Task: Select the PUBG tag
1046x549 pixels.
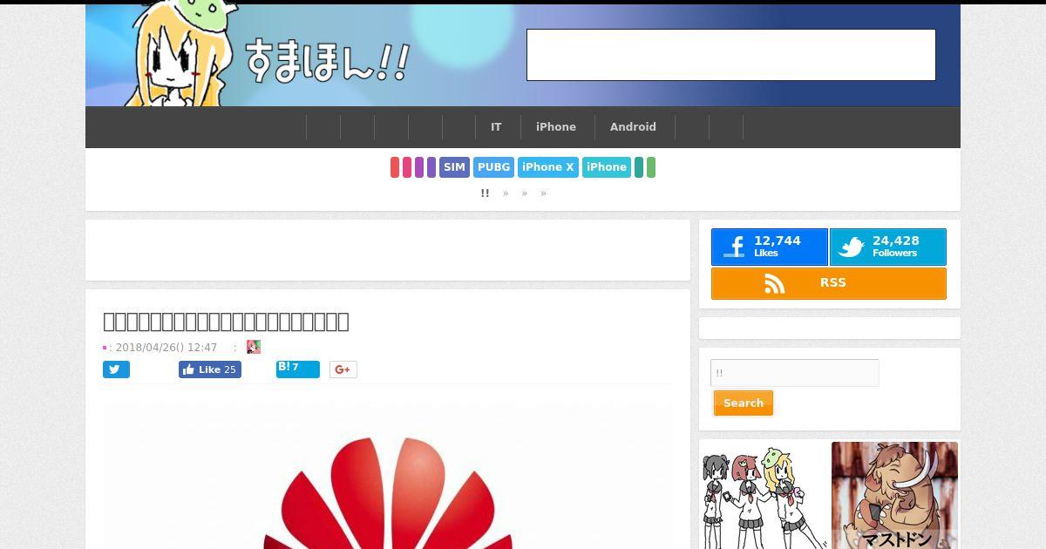Action: point(494,167)
